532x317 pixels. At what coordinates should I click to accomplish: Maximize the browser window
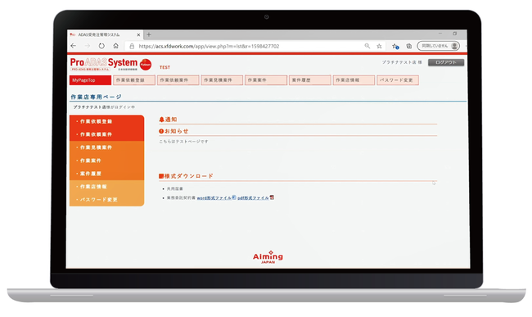tap(454, 34)
